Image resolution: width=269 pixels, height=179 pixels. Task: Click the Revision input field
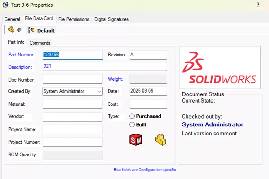click(x=148, y=55)
